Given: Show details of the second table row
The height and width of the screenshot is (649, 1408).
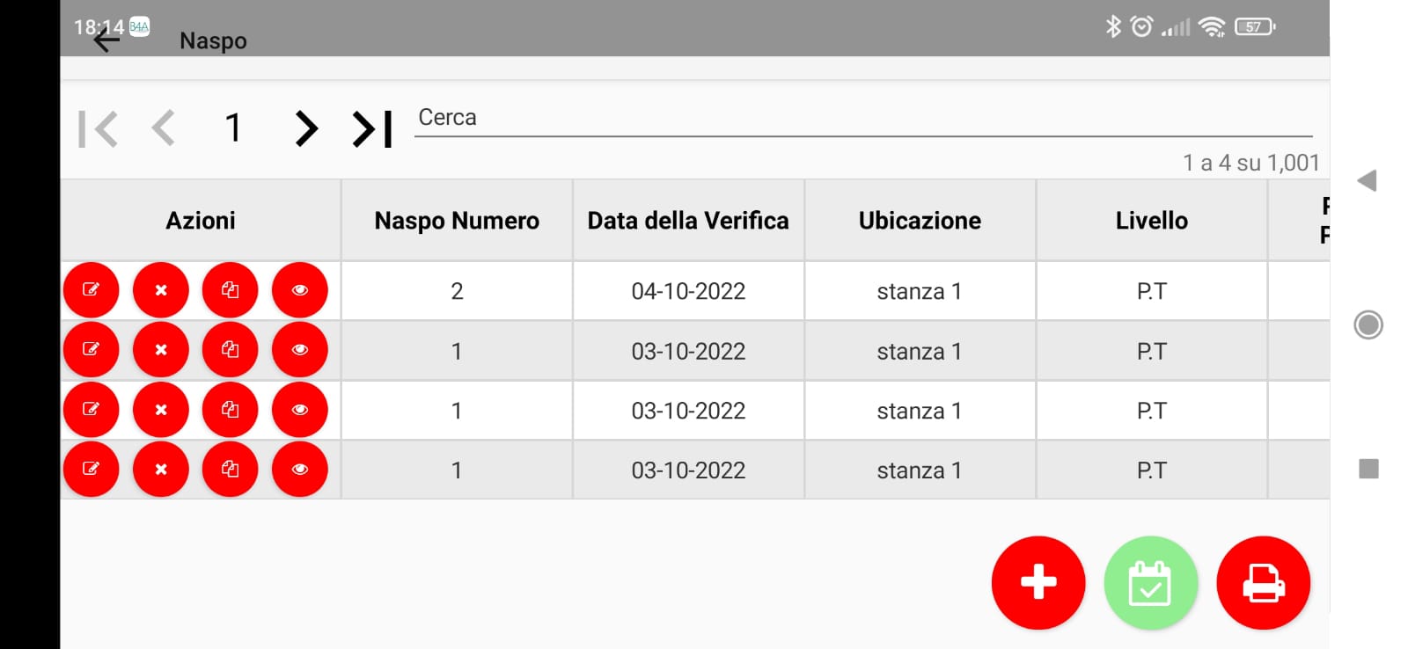Looking at the screenshot, I should point(299,350).
